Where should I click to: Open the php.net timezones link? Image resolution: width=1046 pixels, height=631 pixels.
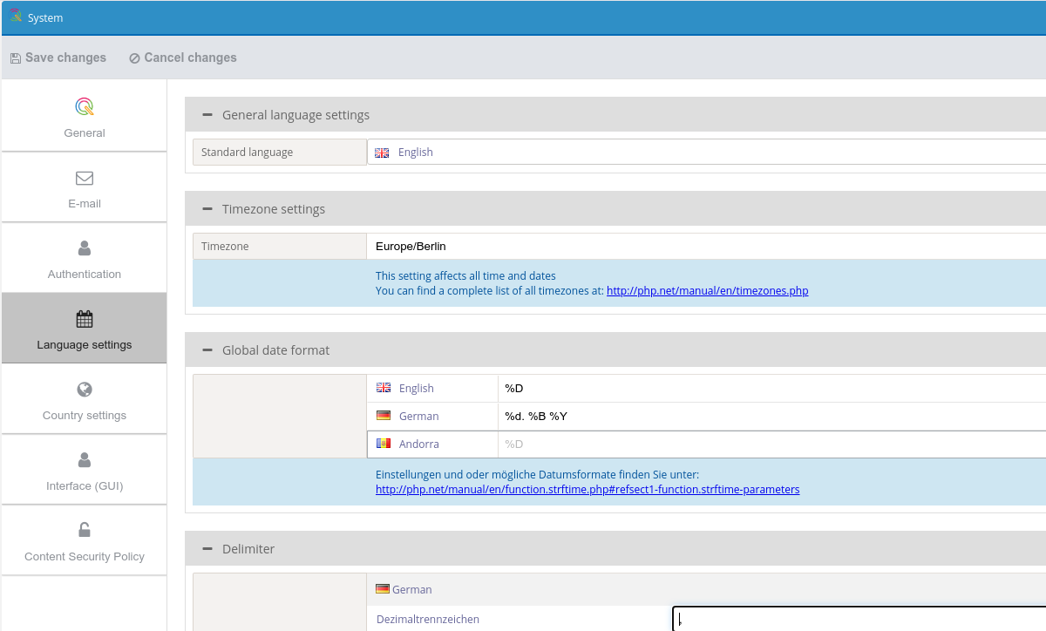point(707,291)
